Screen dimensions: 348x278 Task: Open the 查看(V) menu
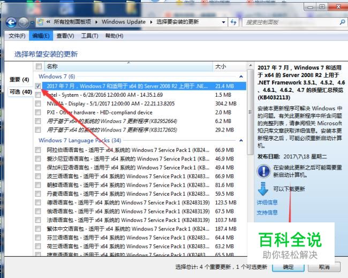[x=65, y=36]
